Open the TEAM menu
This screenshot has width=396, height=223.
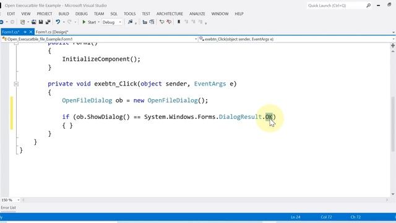[99, 14]
